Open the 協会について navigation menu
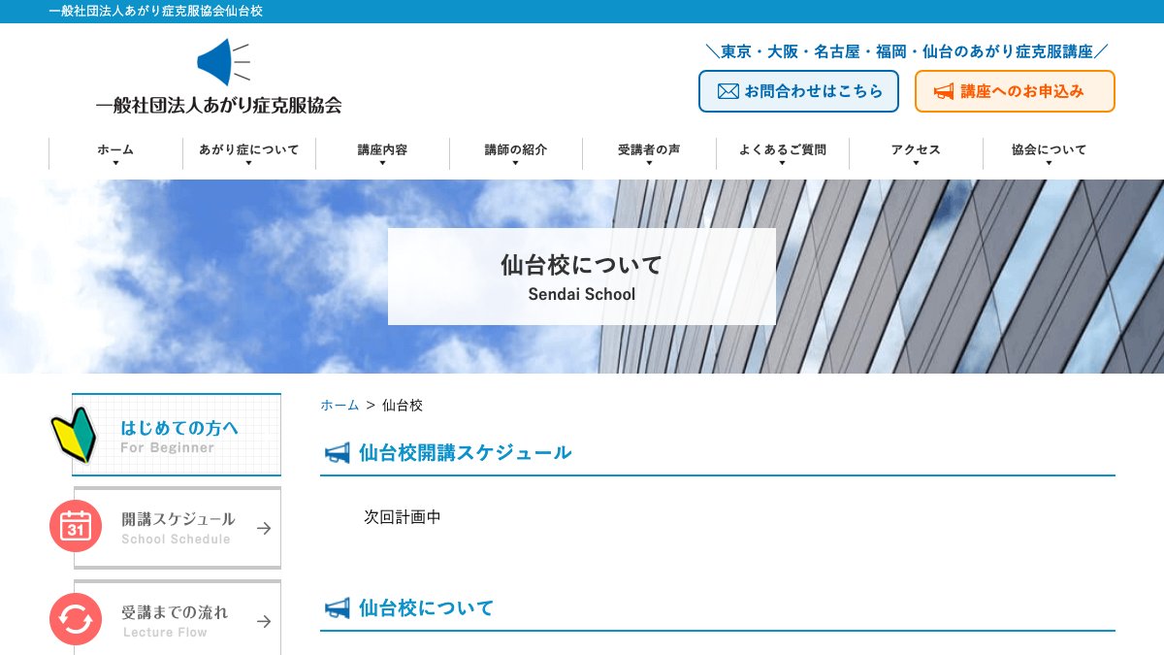Image resolution: width=1164 pixels, height=655 pixels. click(1050, 153)
